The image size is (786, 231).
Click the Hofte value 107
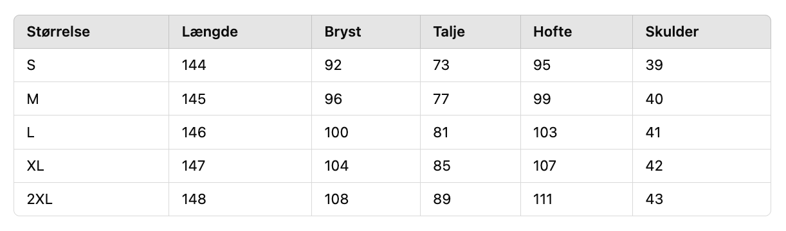(x=545, y=166)
